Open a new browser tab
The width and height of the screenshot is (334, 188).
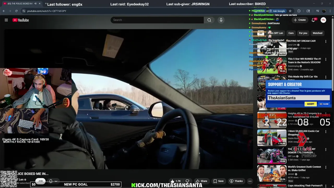coord(46,4)
